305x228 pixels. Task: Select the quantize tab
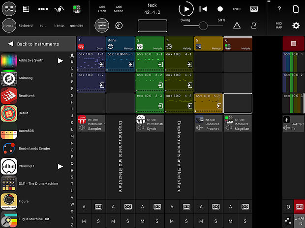click(76, 25)
